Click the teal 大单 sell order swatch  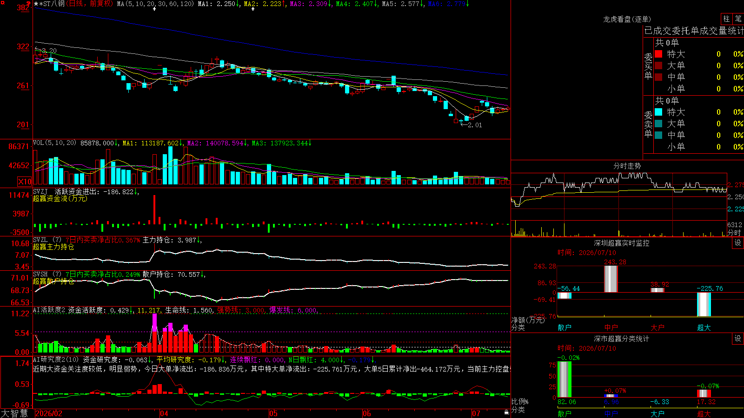(x=658, y=124)
